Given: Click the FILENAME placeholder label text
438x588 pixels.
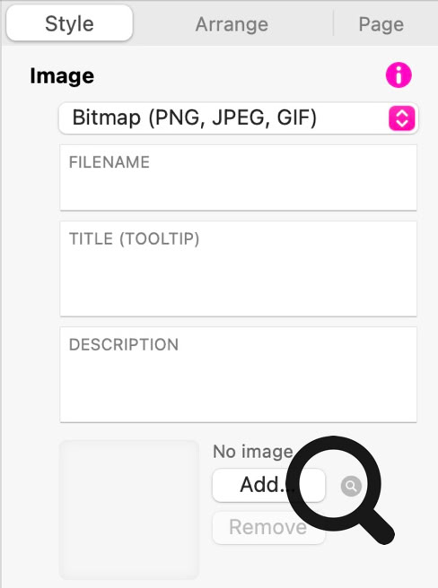Looking at the screenshot, I should click(109, 162).
